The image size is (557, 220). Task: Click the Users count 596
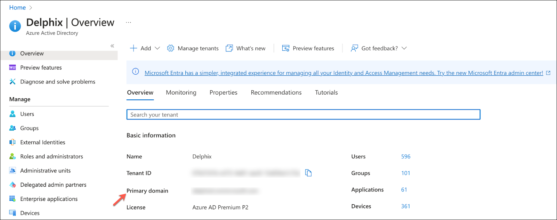tap(405, 156)
